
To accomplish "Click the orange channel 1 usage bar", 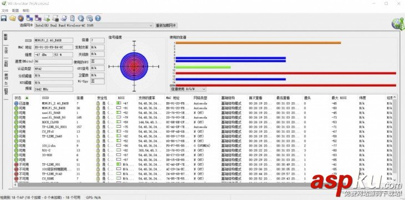I will 259,43.
